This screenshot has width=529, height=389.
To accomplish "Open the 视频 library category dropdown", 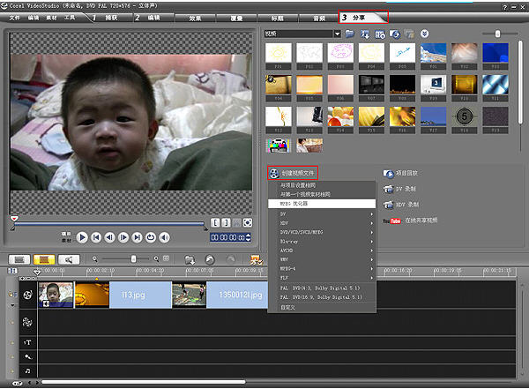I will [x=338, y=34].
